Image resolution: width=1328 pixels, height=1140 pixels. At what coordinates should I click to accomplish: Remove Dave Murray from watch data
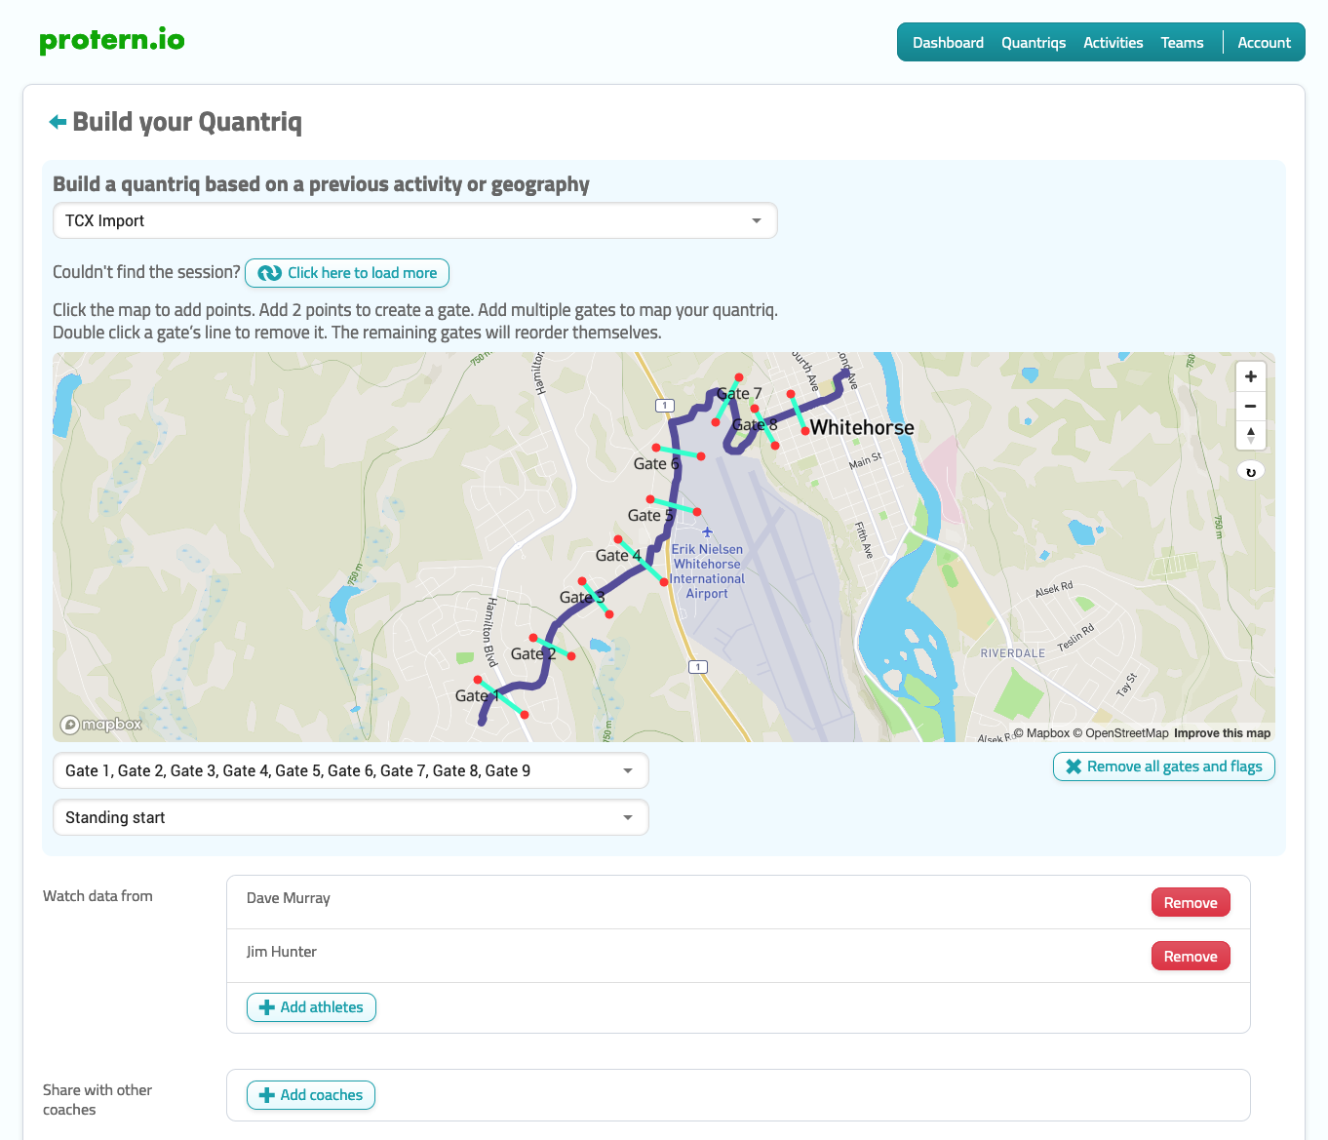point(1190,903)
